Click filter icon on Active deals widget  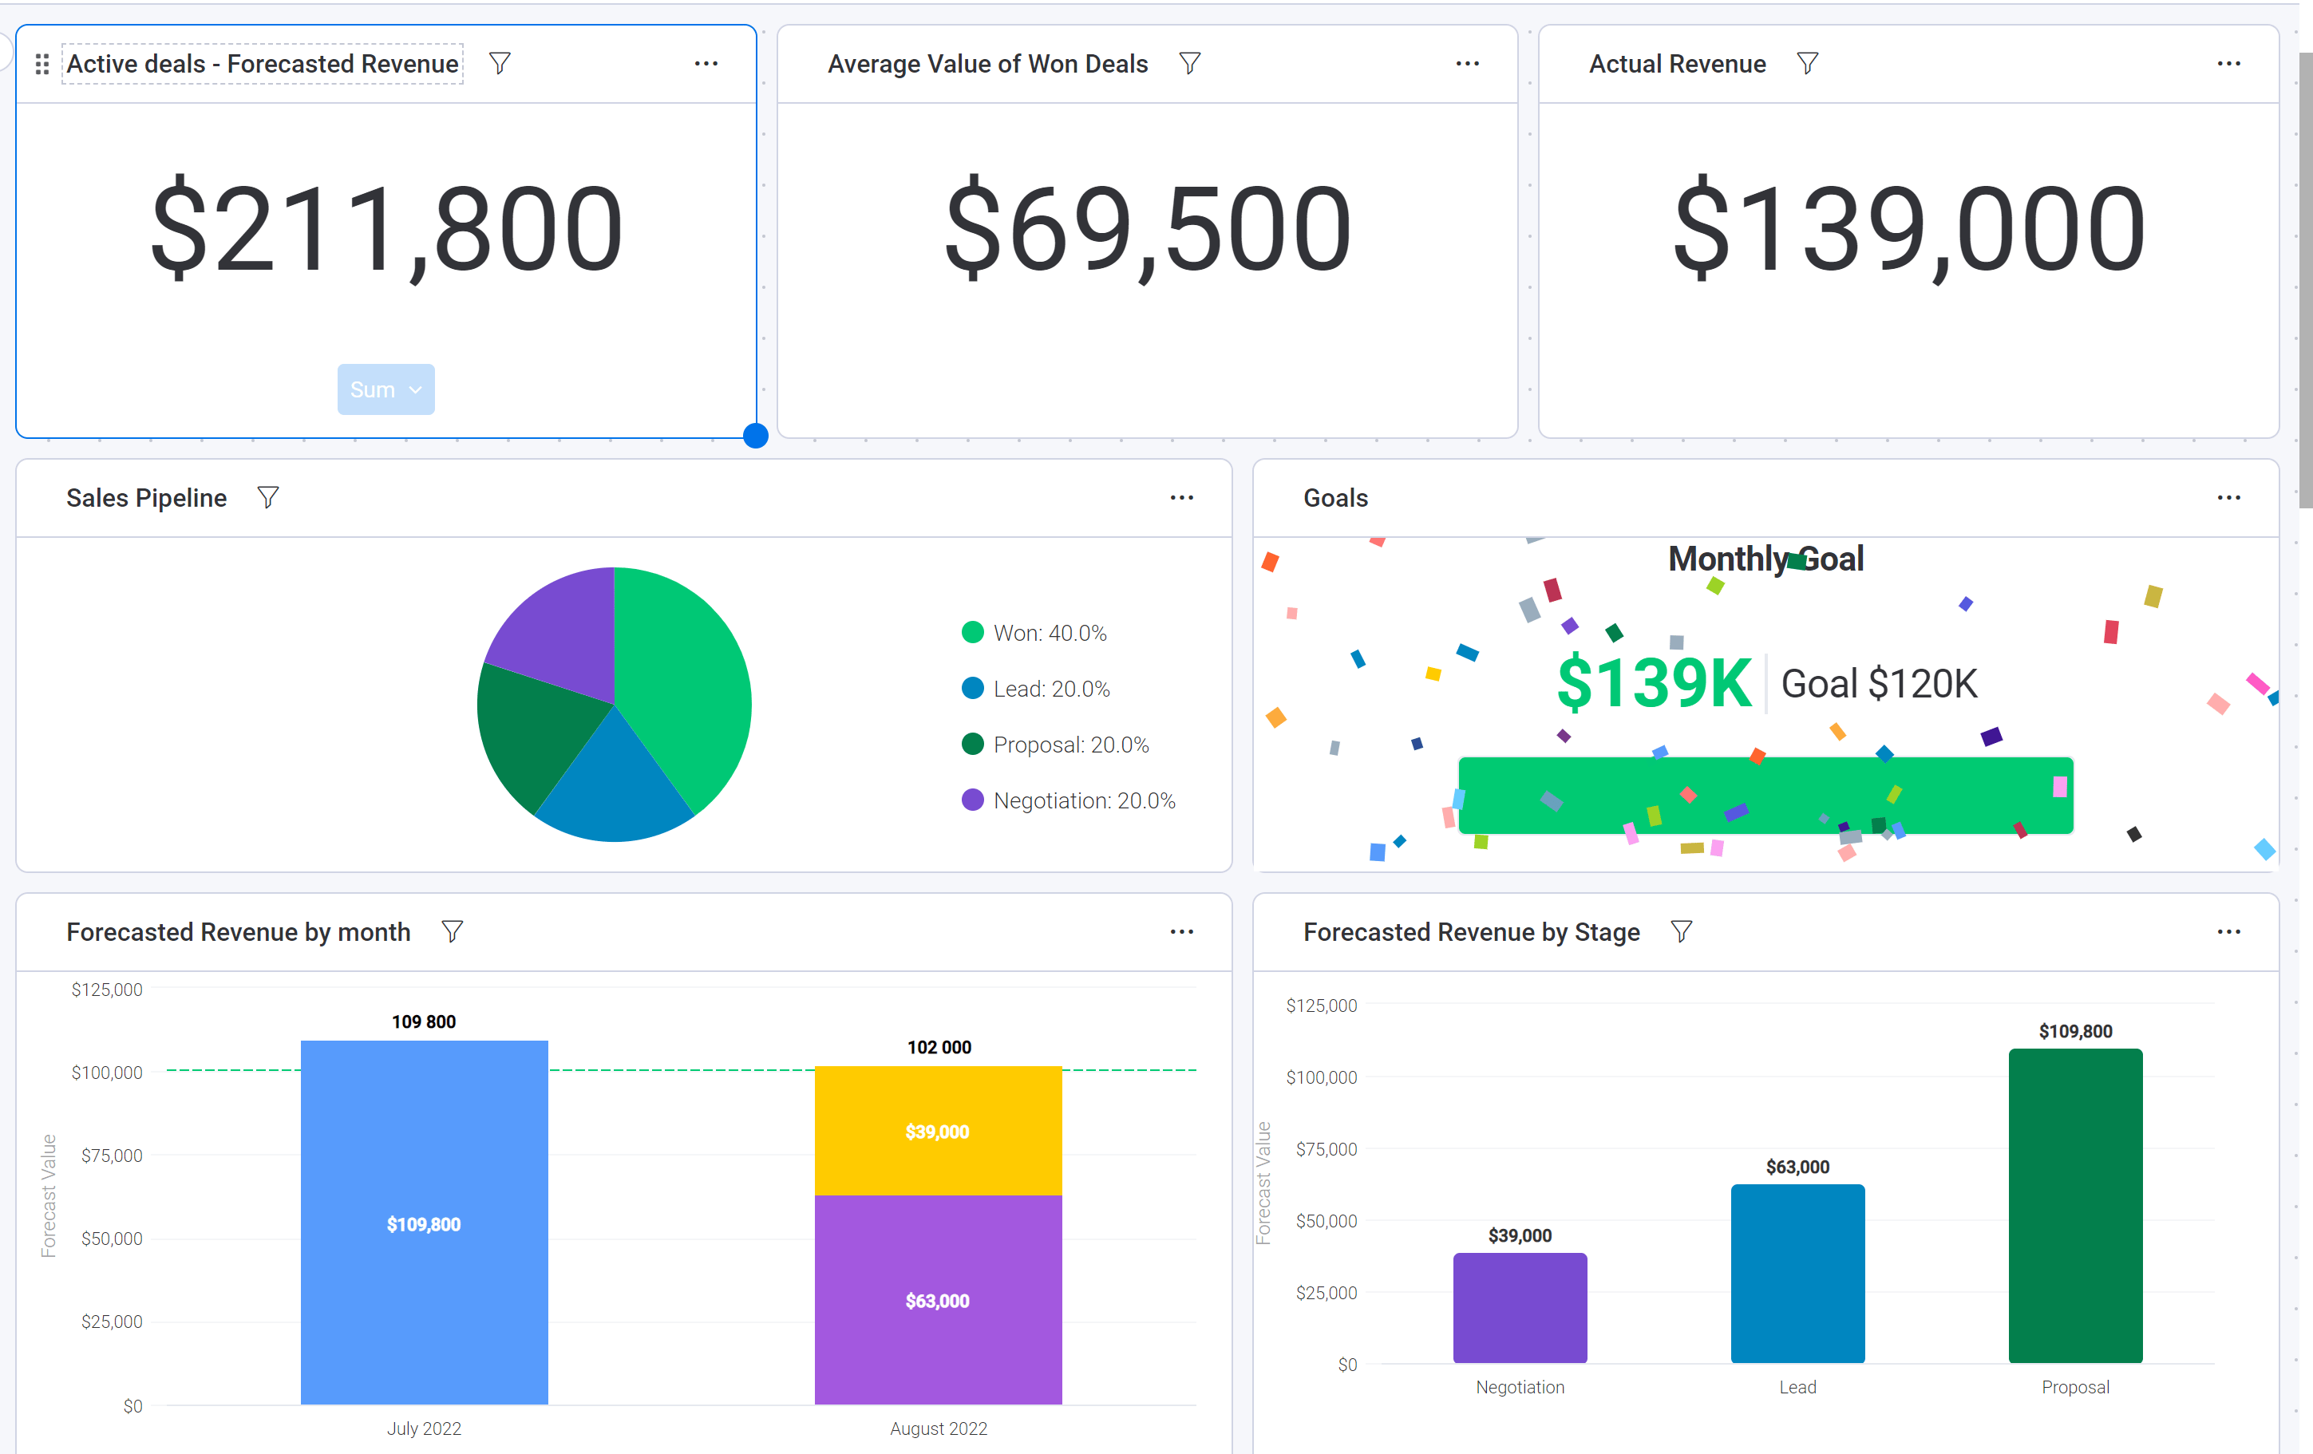[500, 63]
